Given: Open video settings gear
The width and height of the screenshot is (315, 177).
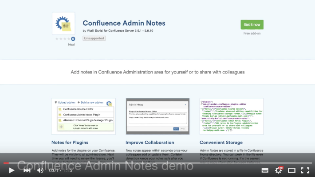Looking at the screenshot, I should point(279,170).
